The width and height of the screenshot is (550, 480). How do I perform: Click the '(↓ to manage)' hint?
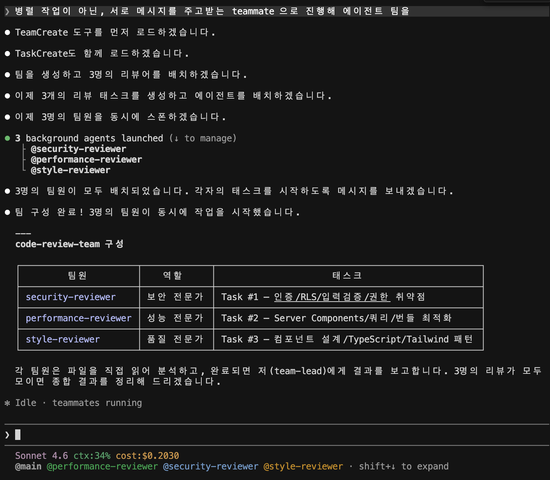(203, 138)
